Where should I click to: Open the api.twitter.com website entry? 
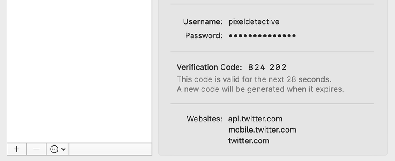(x=255, y=119)
